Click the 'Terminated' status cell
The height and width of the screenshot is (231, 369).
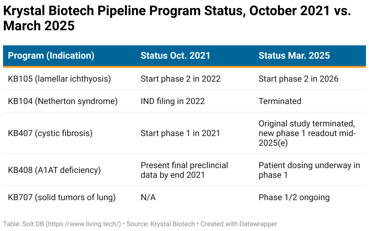coord(280,101)
